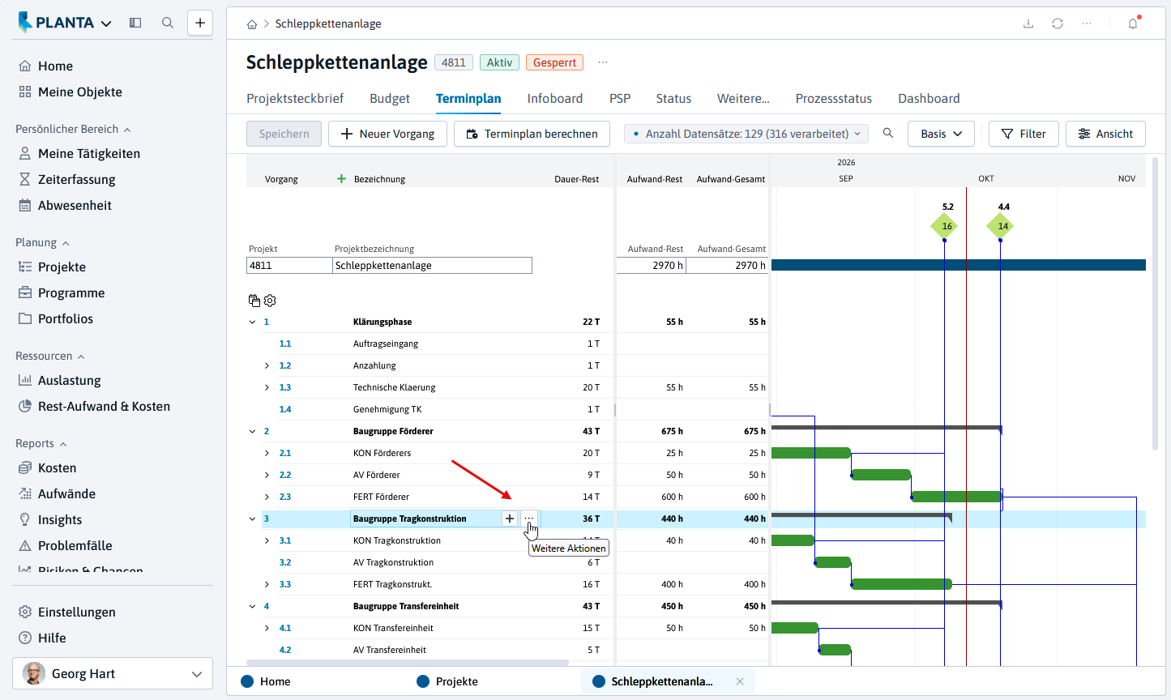The image size is (1171, 700).
Task: Switch to the Projektsteckbrief tab
Action: 295,98
